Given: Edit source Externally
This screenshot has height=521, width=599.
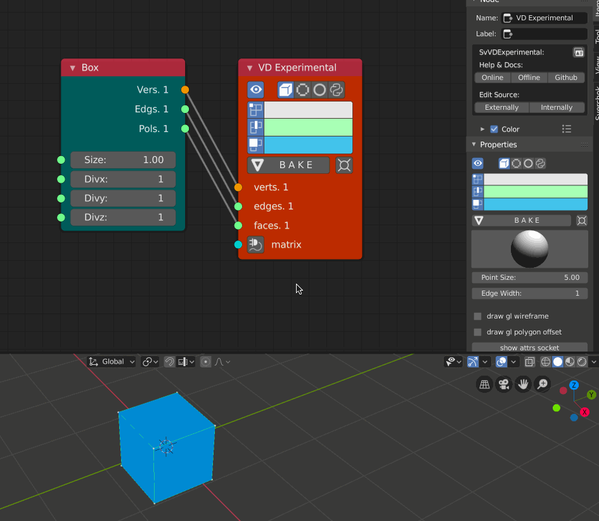Looking at the screenshot, I should tap(501, 107).
